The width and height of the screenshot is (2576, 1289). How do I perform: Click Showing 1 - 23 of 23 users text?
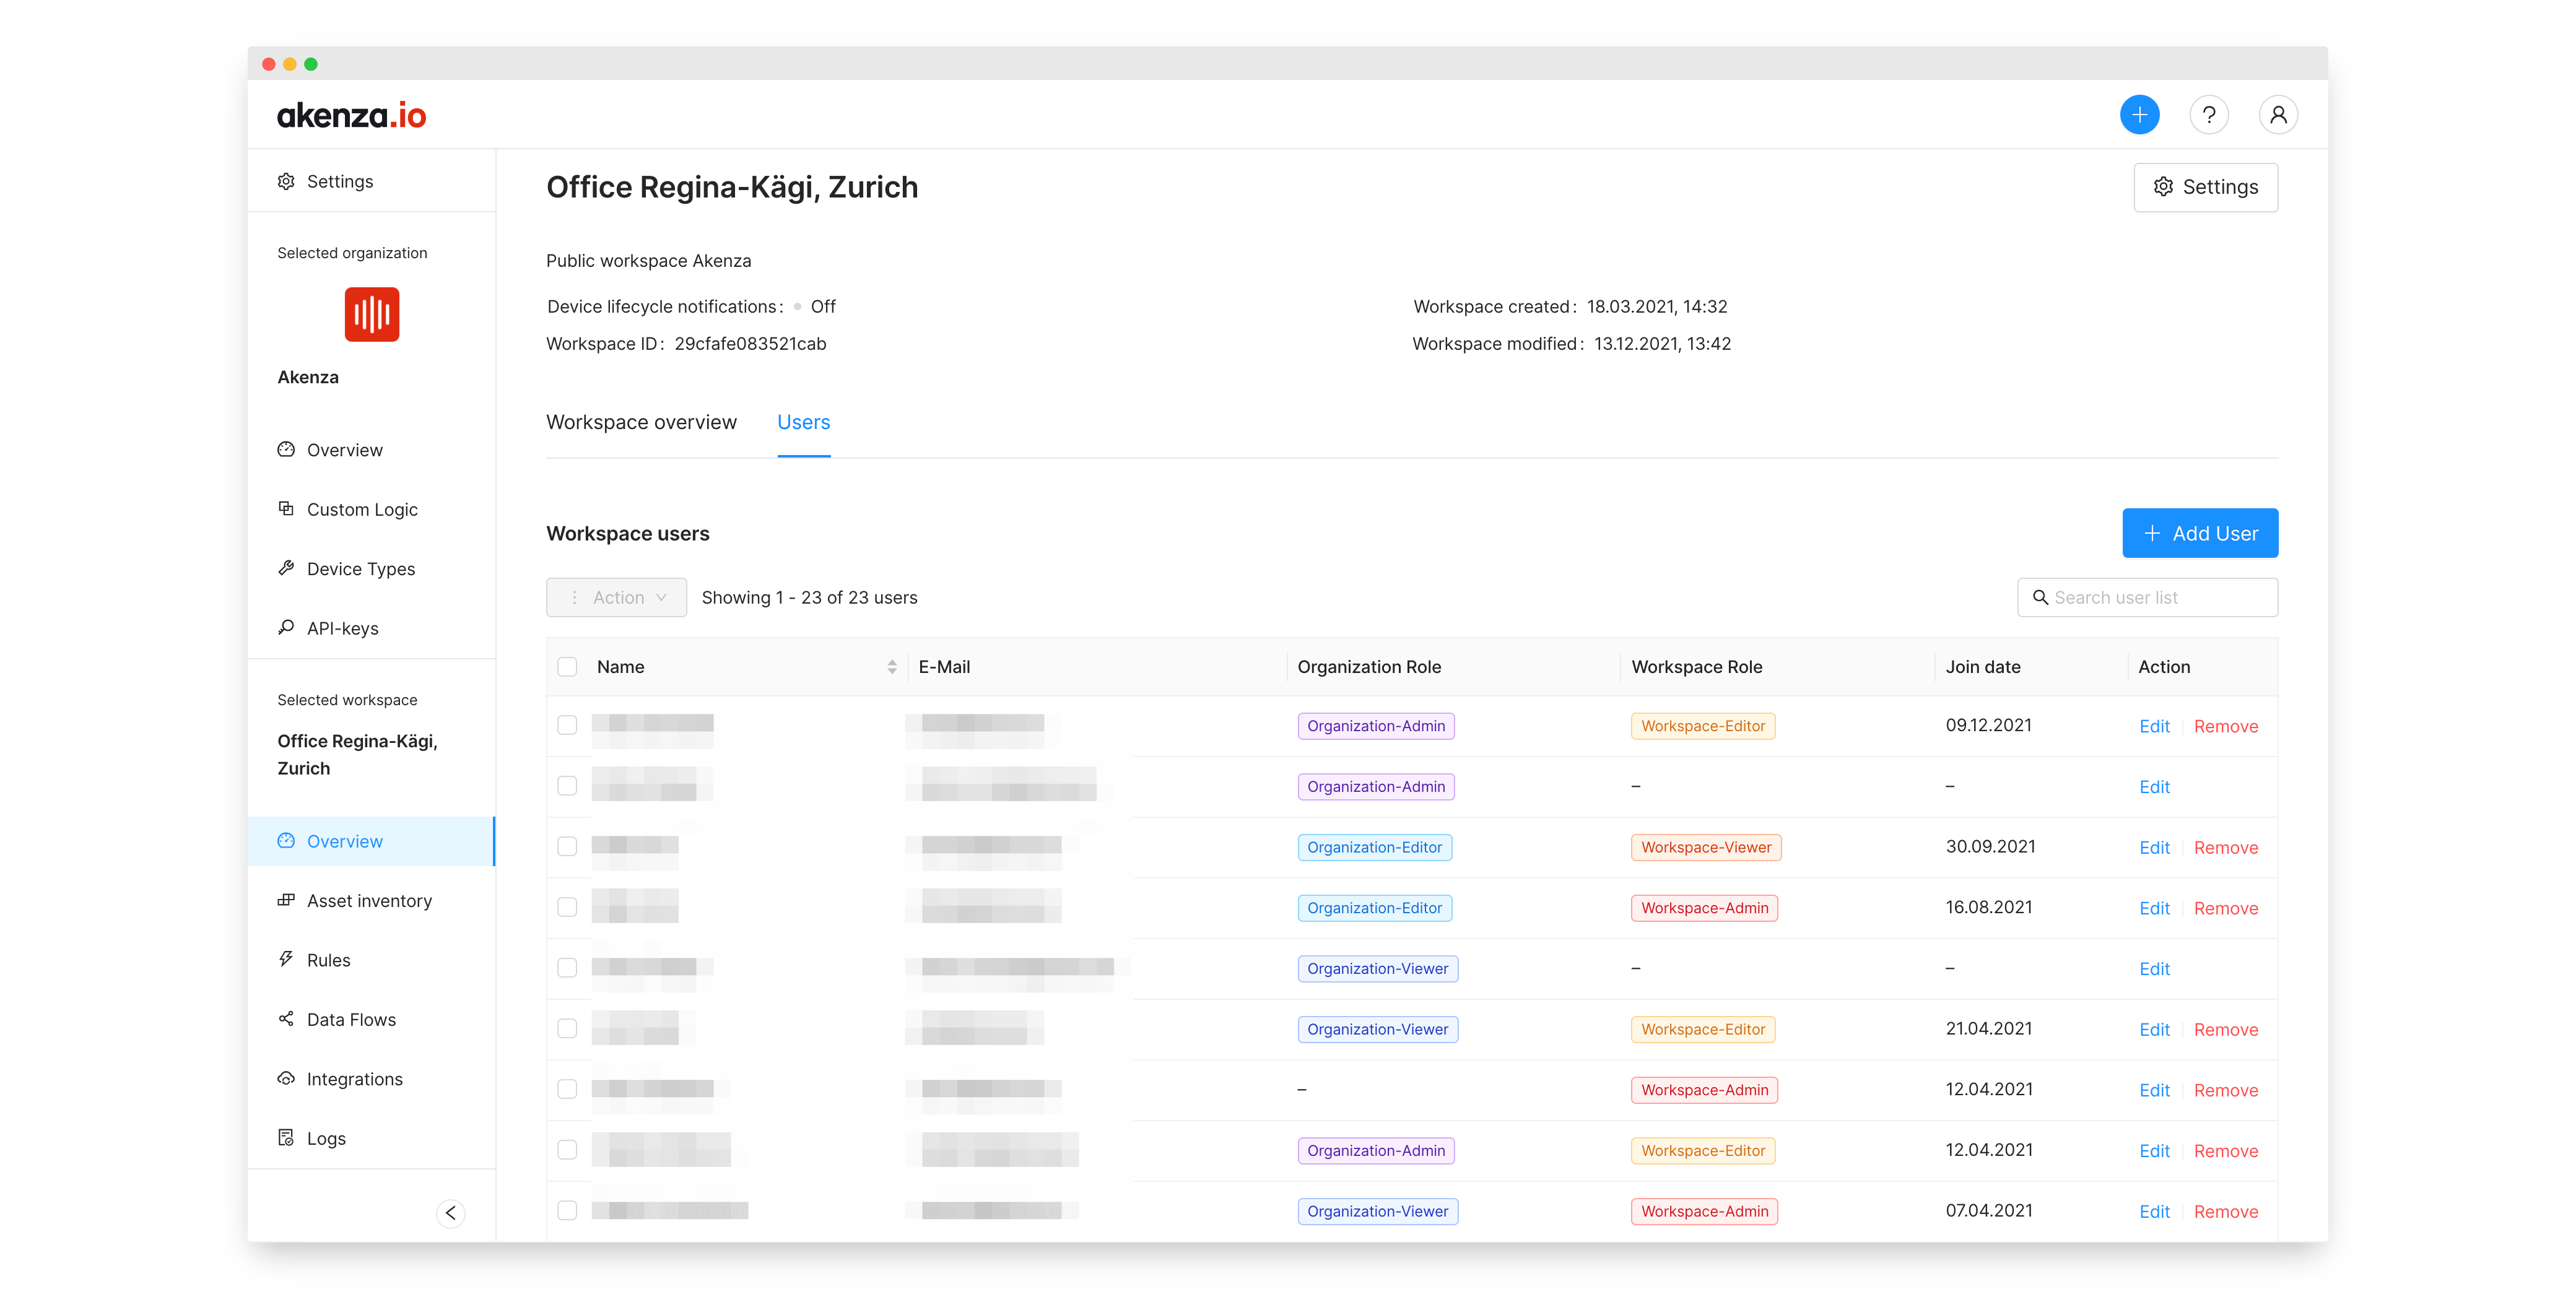[809, 597]
